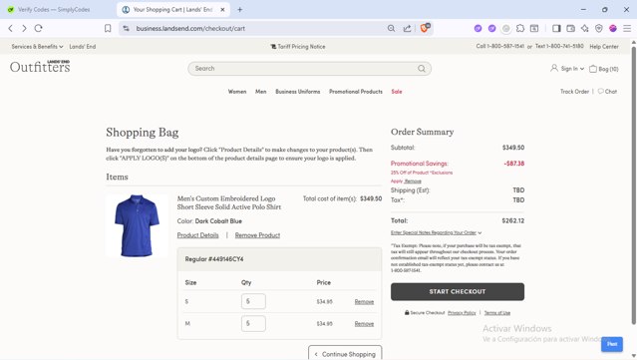Open the profile avatar icon in the toolbar

click(x=613, y=28)
